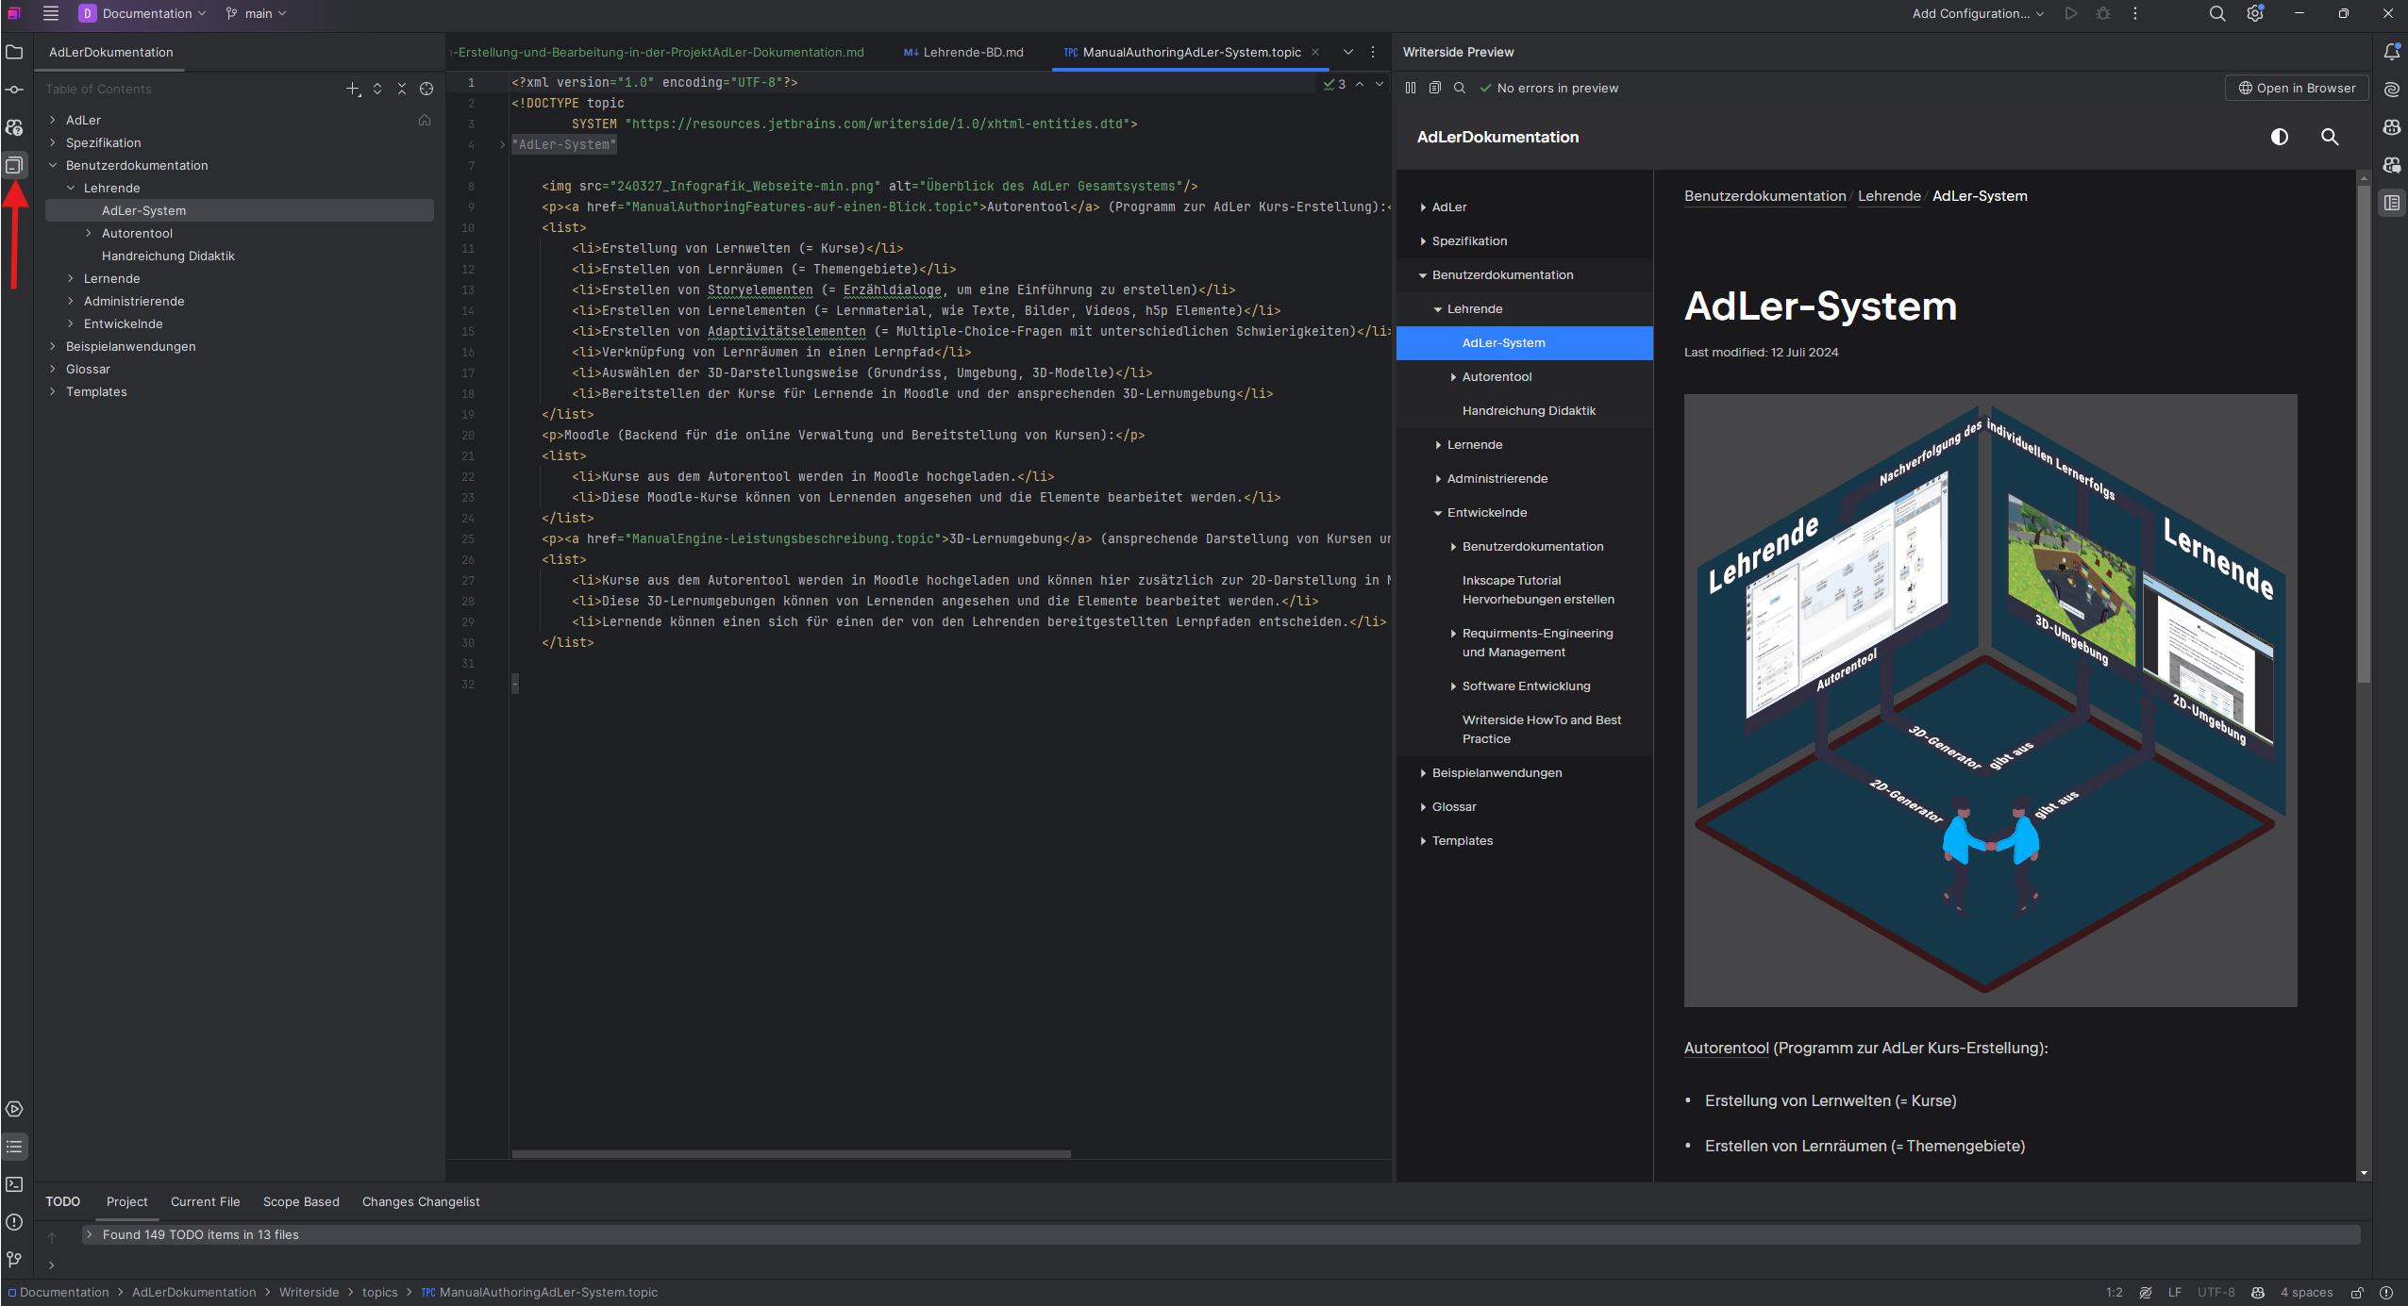
Task: Toggle dark/light mode in preview
Action: click(x=2280, y=135)
